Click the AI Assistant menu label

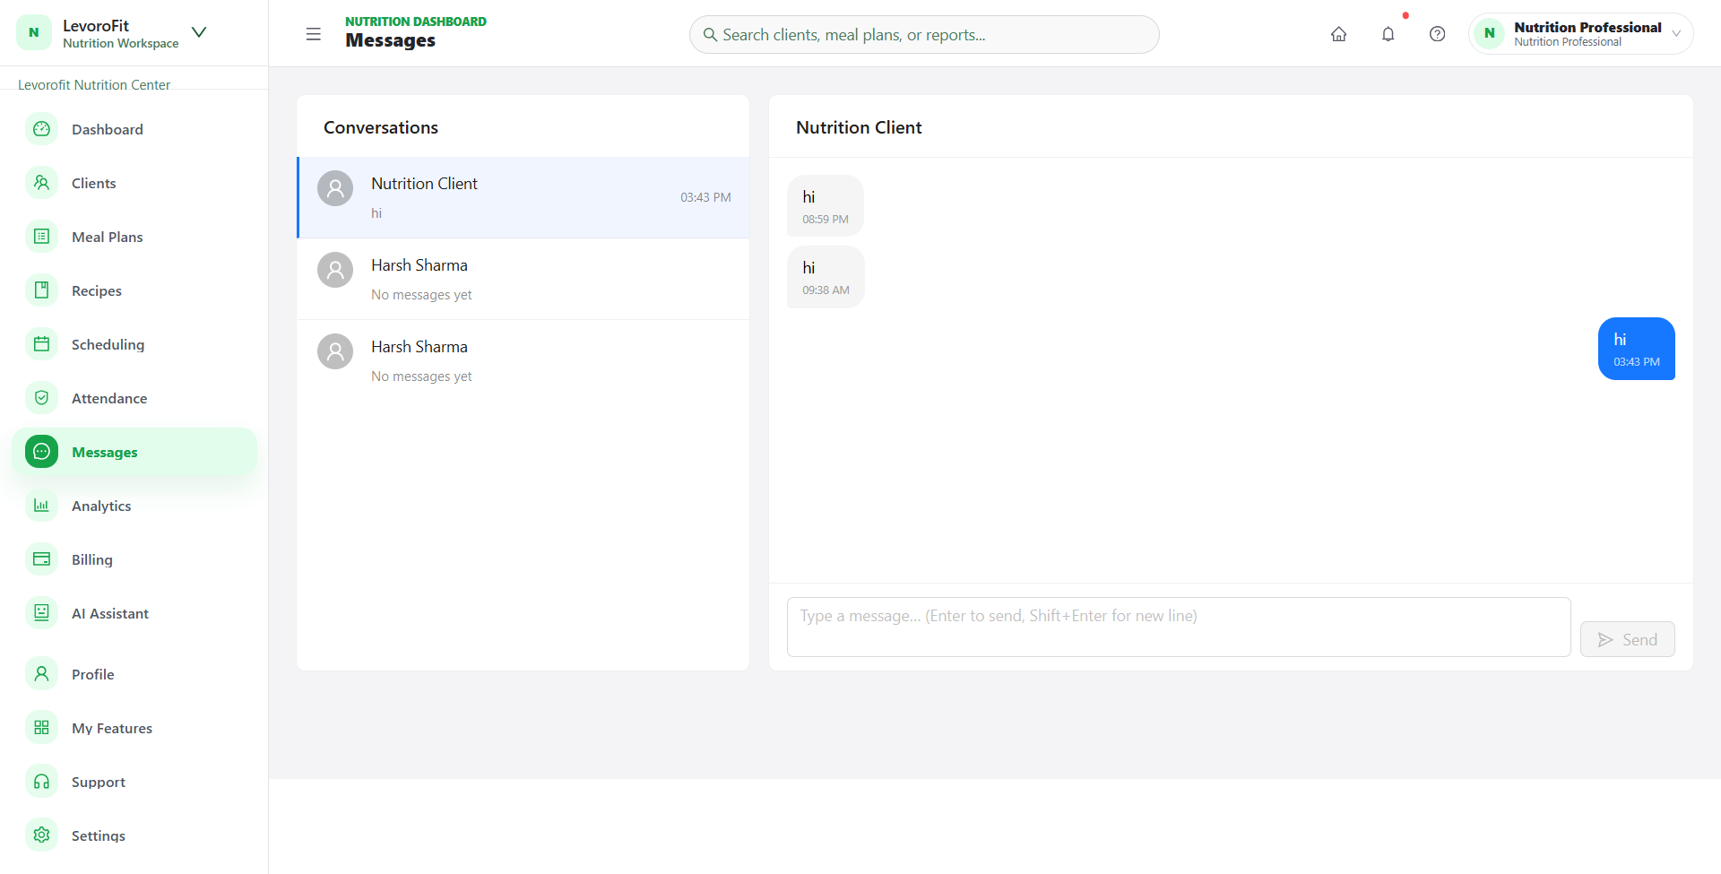(x=110, y=613)
